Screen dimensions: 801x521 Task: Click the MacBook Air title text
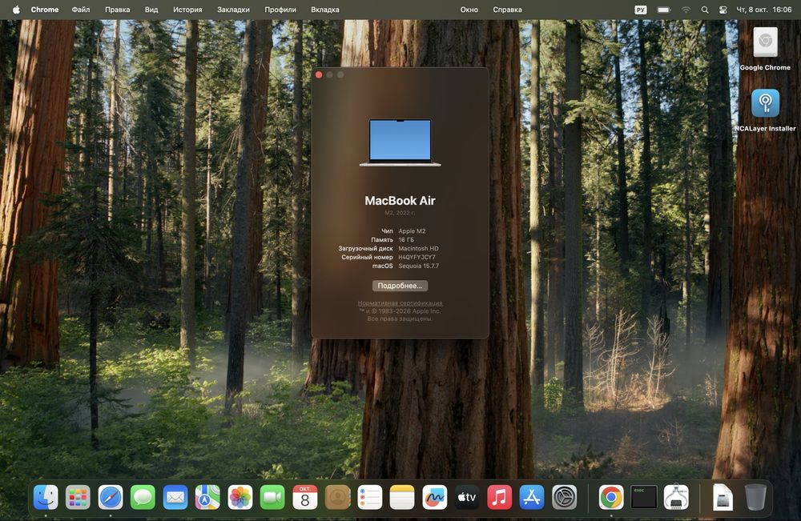coord(400,201)
